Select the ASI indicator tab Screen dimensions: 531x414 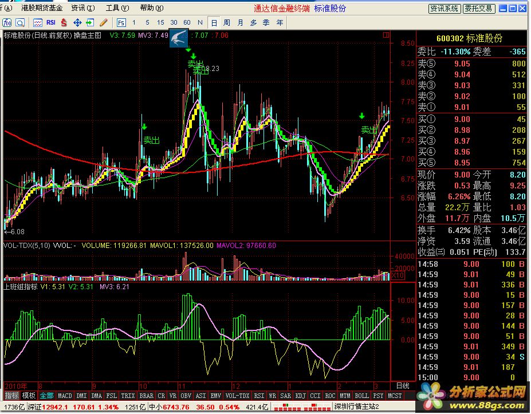200,395
